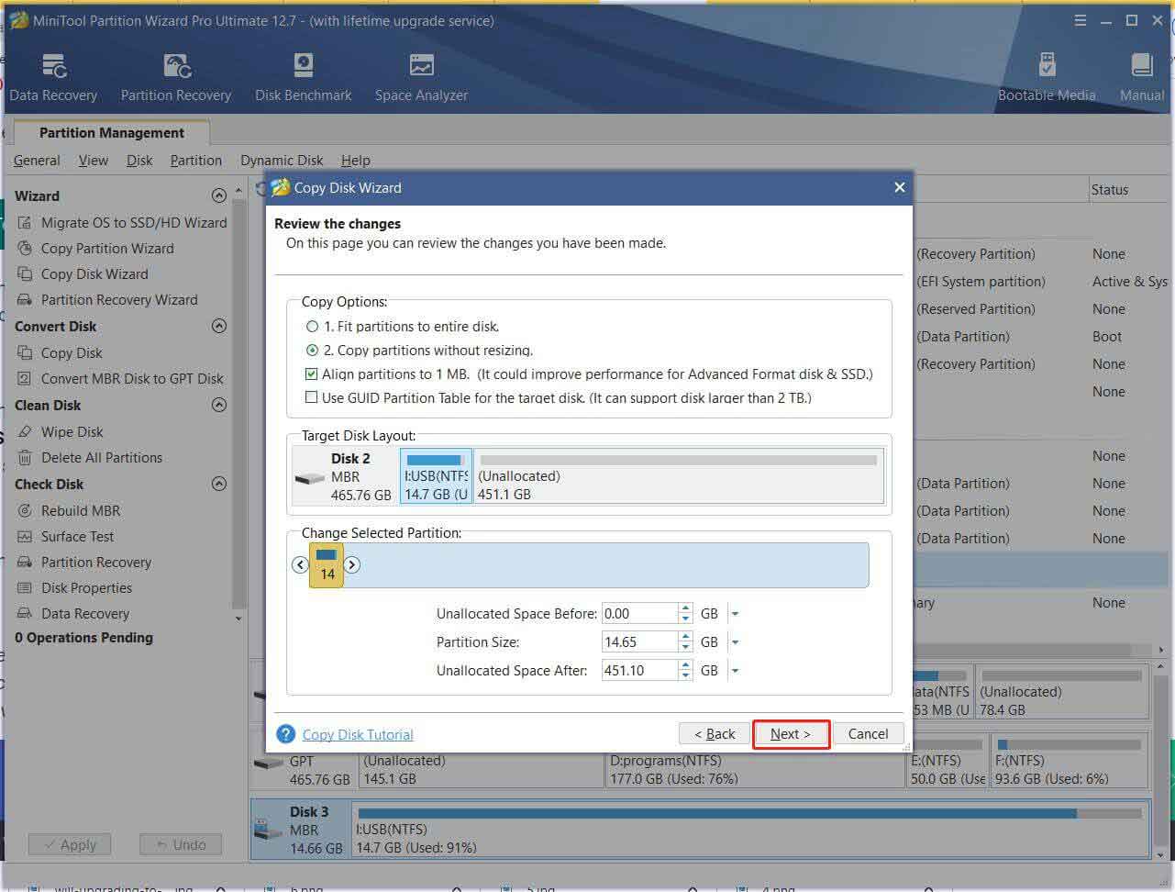Open the Space Analyzer tool
Image resolution: width=1175 pixels, height=892 pixels.
tap(421, 78)
